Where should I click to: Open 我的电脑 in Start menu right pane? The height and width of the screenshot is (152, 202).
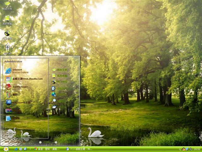click(60, 76)
